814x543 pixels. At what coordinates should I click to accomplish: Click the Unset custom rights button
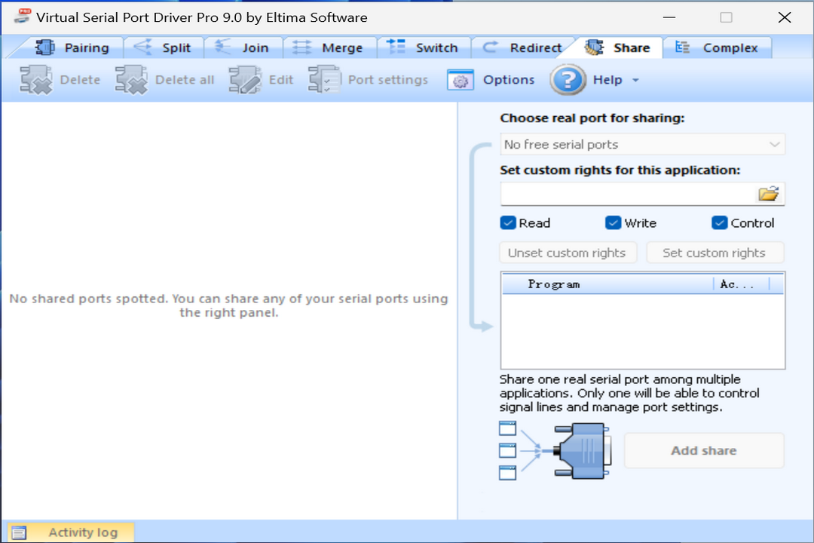568,253
